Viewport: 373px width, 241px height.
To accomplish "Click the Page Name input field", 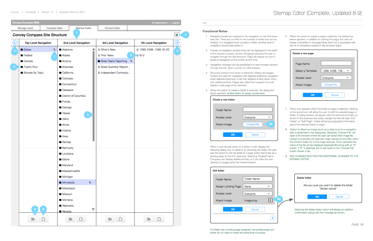I will [336, 63].
